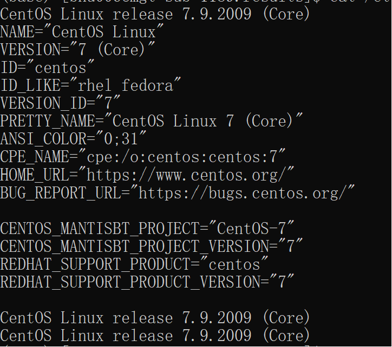Click the REDHAT_SUPPORT_PRODUCT_VERSION="7" line
The height and width of the screenshot is (347, 392).
coord(147,282)
